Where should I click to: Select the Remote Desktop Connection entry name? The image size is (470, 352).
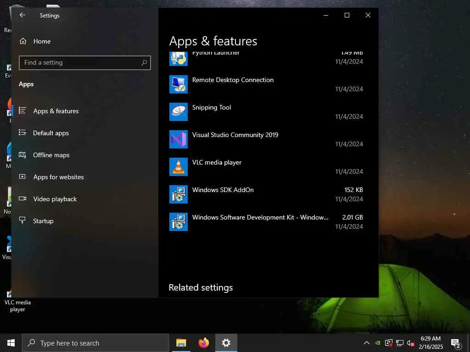pyautogui.click(x=233, y=80)
